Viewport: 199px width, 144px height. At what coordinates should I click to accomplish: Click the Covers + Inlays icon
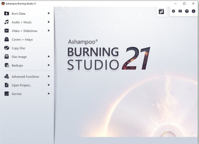click(x=7, y=39)
